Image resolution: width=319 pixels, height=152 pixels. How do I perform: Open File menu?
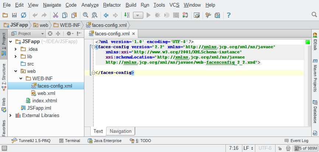pyautogui.click(x=7, y=5)
